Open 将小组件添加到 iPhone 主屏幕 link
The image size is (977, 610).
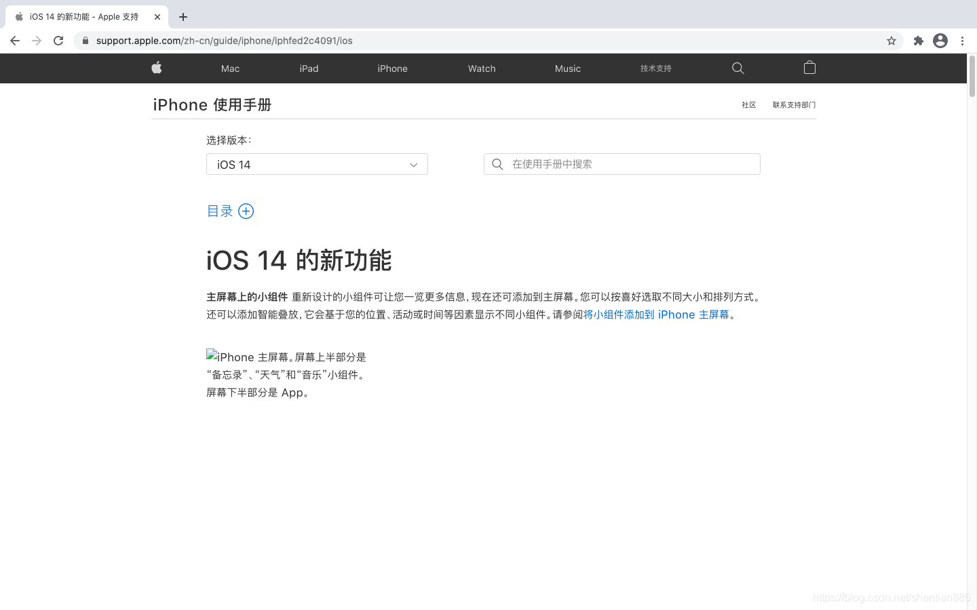[x=656, y=314]
